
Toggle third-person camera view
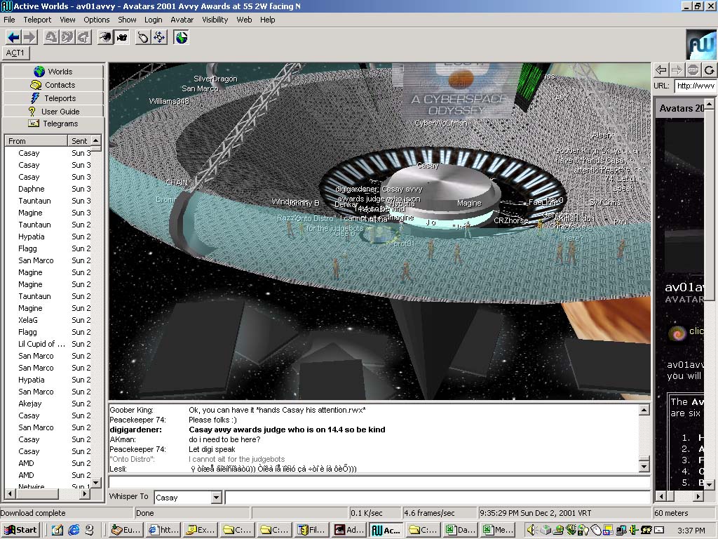[x=121, y=37]
